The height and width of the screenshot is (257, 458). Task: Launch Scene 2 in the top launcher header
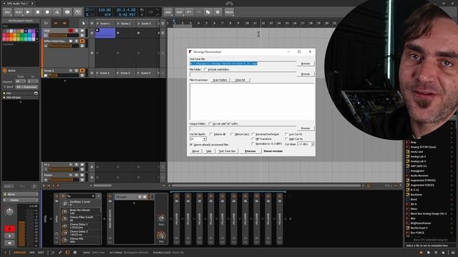(126, 24)
